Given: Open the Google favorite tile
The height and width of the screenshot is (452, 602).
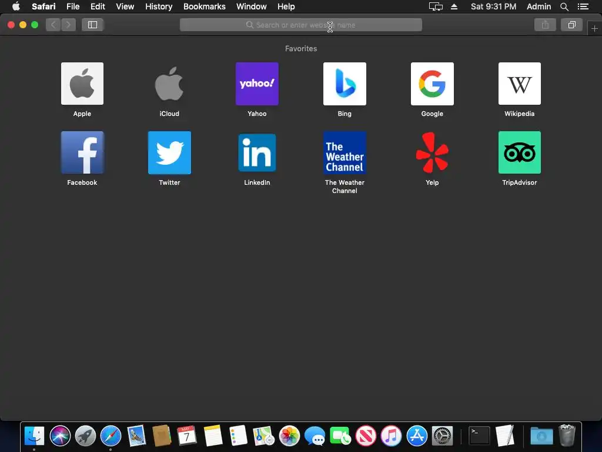Looking at the screenshot, I should [x=432, y=84].
